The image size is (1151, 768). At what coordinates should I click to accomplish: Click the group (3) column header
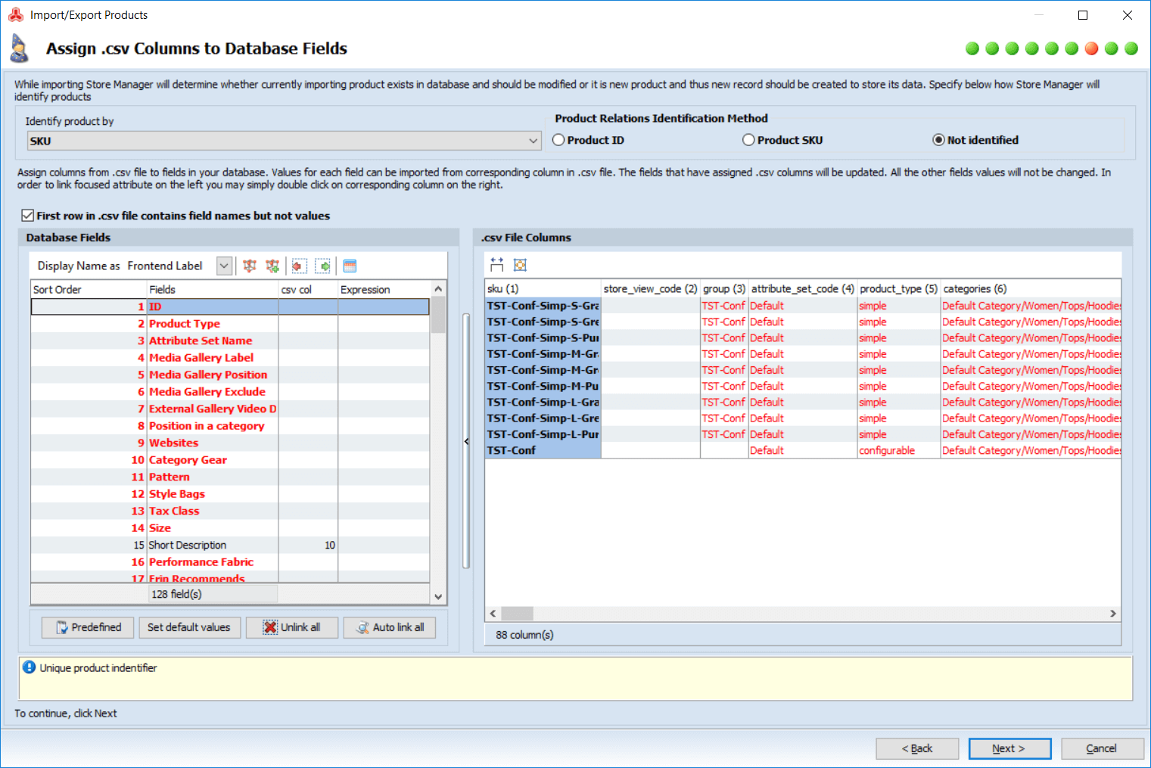tap(724, 288)
